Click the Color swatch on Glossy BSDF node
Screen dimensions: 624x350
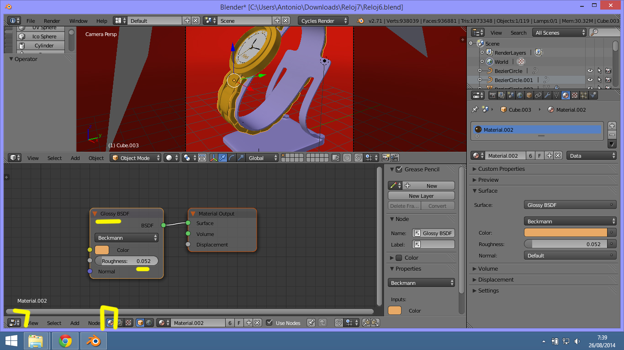102,250
